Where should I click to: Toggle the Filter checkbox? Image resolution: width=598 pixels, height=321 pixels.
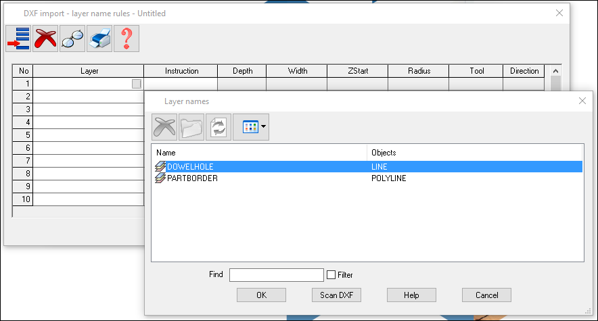click(x=331, y=275)
